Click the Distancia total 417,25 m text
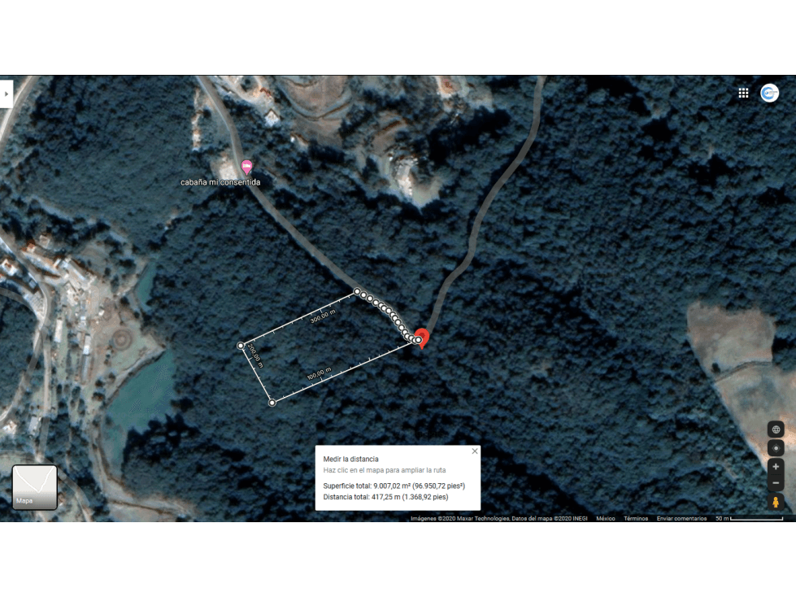796x597 pixels. point(386,497)
